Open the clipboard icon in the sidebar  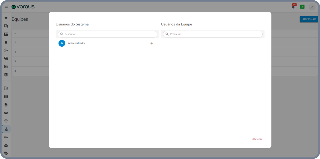click(6, 75)
